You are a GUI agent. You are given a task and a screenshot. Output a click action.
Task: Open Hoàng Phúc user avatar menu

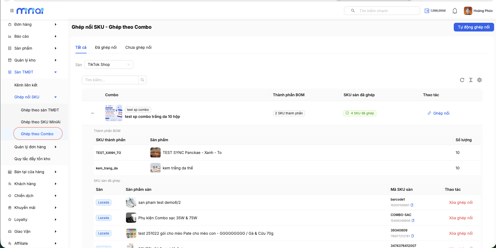coord(478,11)
